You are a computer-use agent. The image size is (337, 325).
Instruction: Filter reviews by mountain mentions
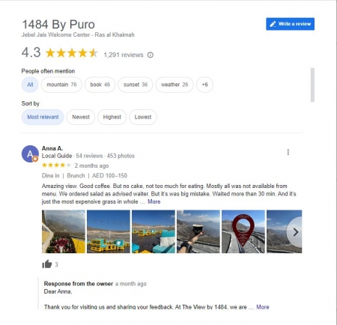[61, 85]
